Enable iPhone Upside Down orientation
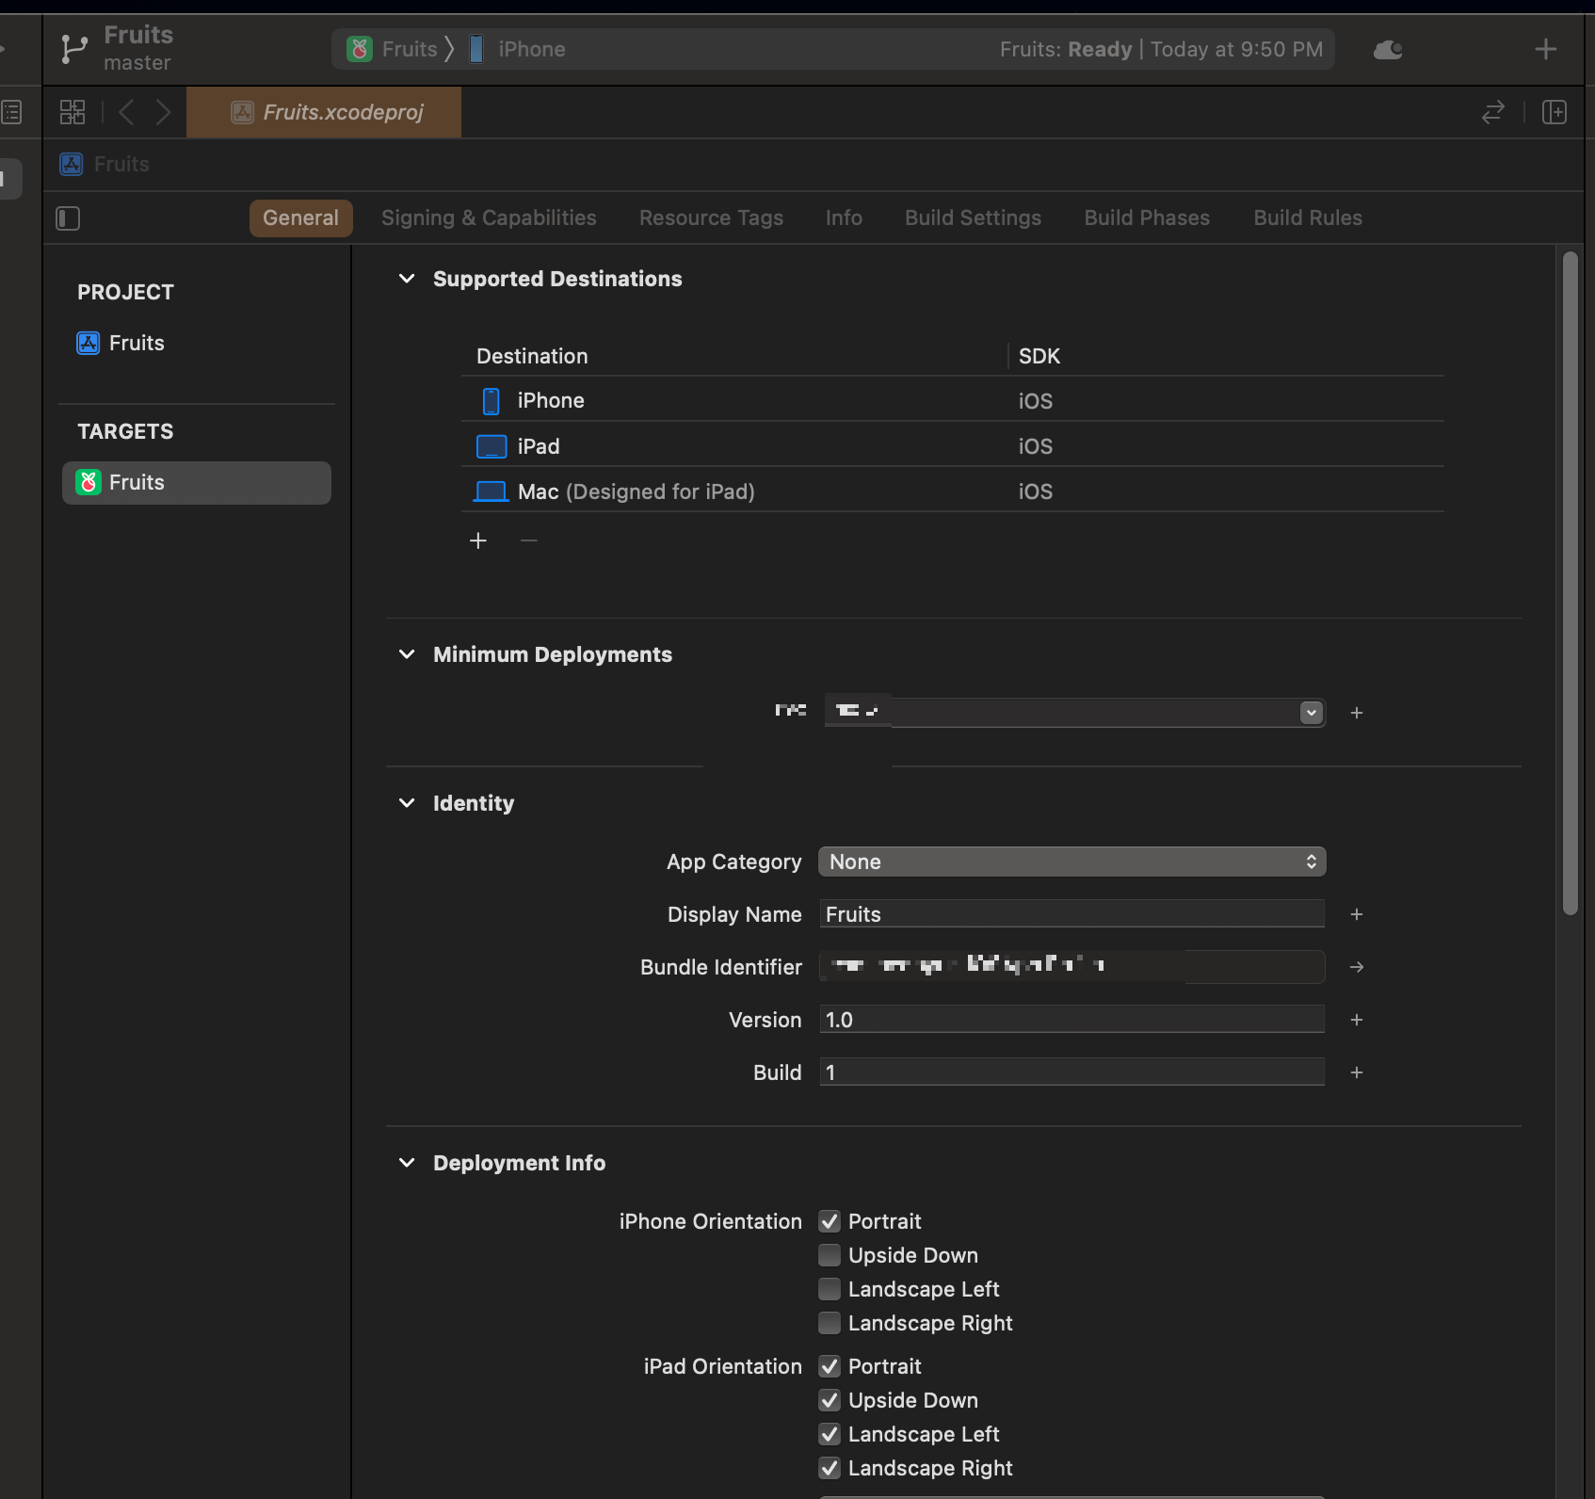The height and width of the screenshot is (1499, 1595). pos(830,1255)
